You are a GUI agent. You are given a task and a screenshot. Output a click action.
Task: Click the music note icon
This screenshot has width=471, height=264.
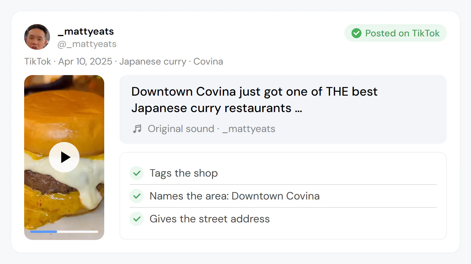137,129
